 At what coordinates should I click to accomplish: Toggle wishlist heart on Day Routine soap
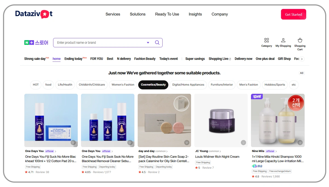(187, 142)
